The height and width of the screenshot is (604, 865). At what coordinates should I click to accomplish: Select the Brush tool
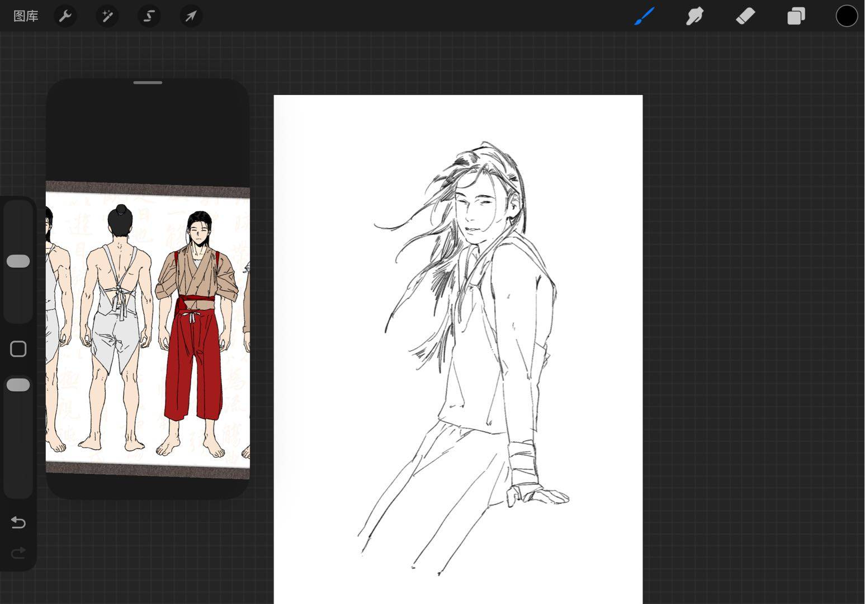point(644,16)
